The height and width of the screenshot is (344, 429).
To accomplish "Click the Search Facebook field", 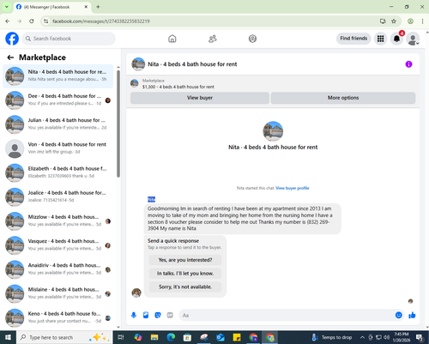I will click(69, 39).
